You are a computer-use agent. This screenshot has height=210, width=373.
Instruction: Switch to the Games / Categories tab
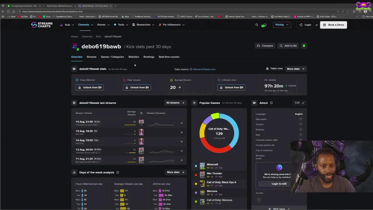coord(112,57)
